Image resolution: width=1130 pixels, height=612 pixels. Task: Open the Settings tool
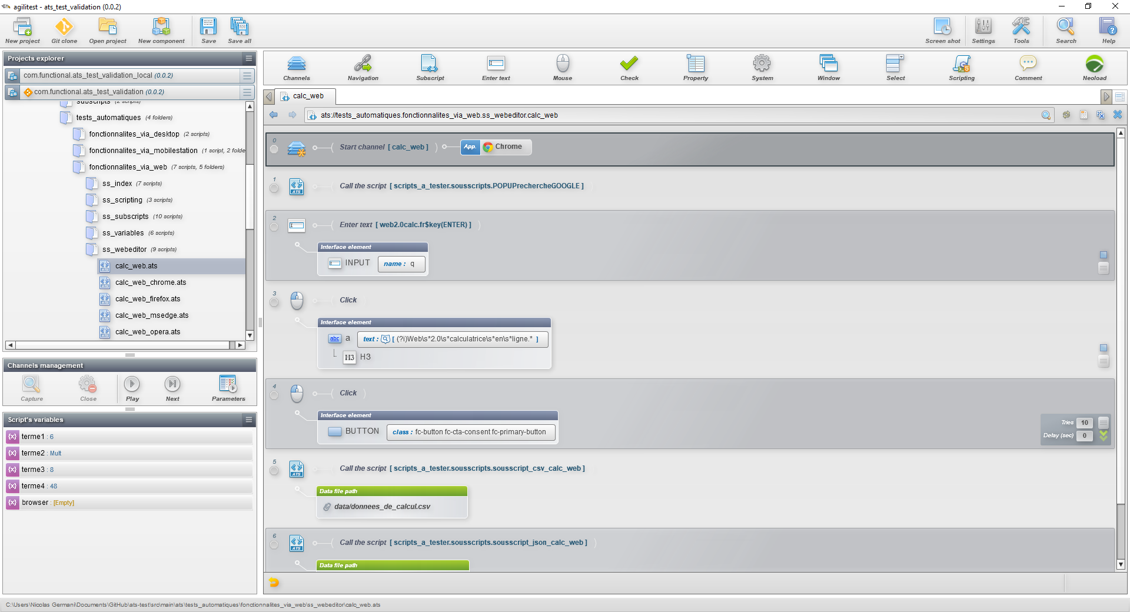(x=983, y=31)
